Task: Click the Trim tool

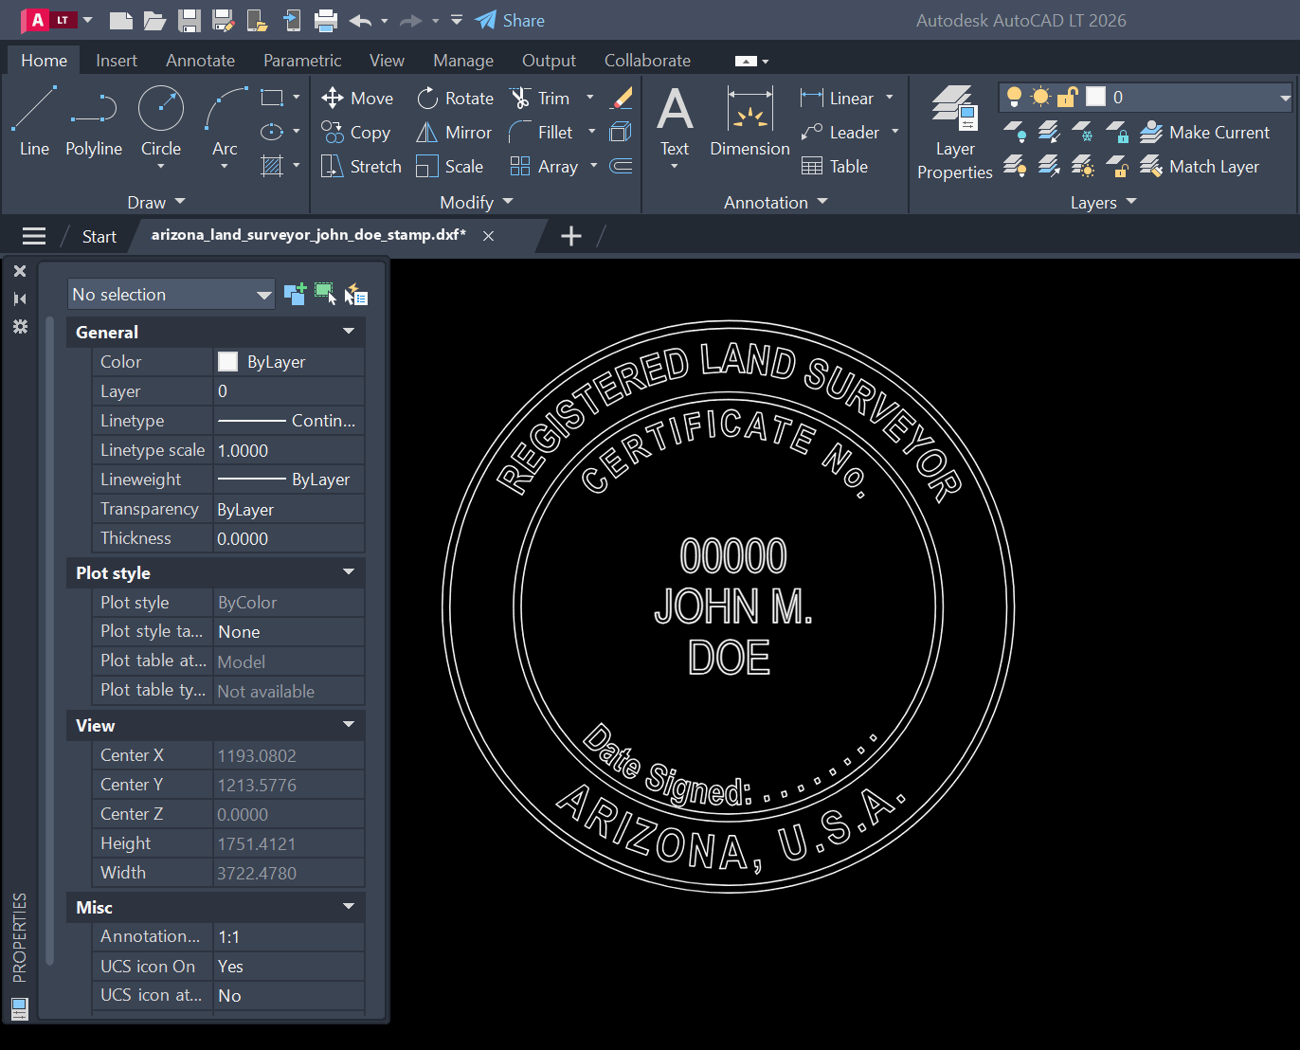Action: point(540,99)
